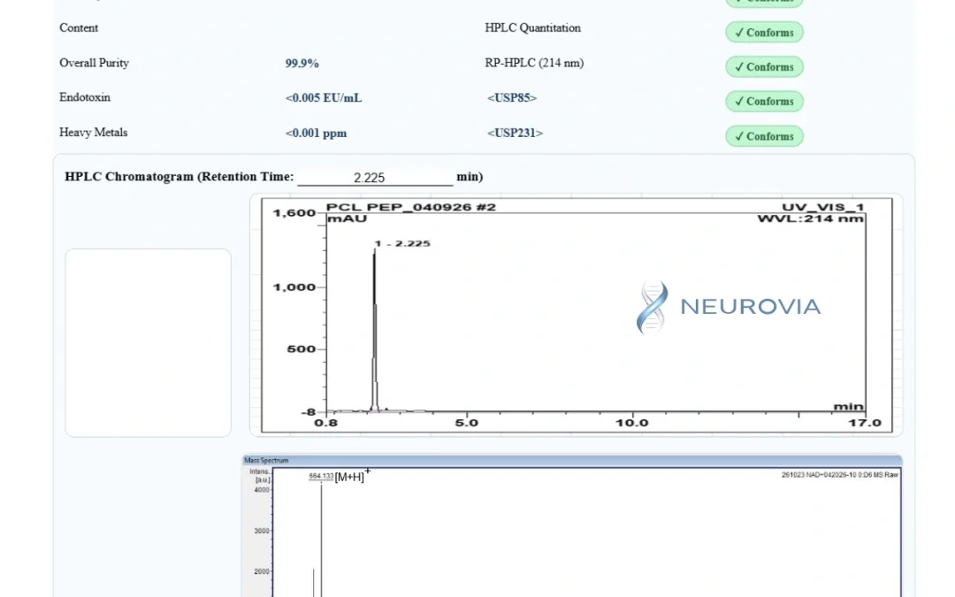The width and height of the screenshot is (955, 597).
Task: Click the PCL PEP_040926 #2 chart title
Action: tap(411, 207)
